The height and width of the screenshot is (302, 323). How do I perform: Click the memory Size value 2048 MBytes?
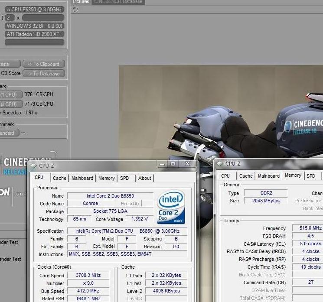coord(266,201)
